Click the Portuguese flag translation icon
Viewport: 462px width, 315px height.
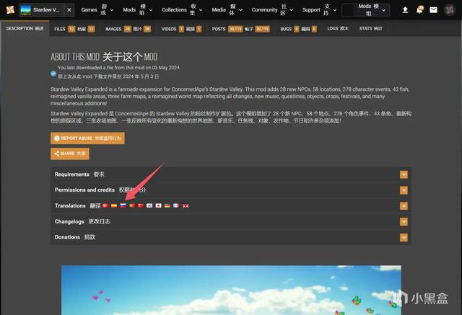pyautogui.click(x=132, y=205)
